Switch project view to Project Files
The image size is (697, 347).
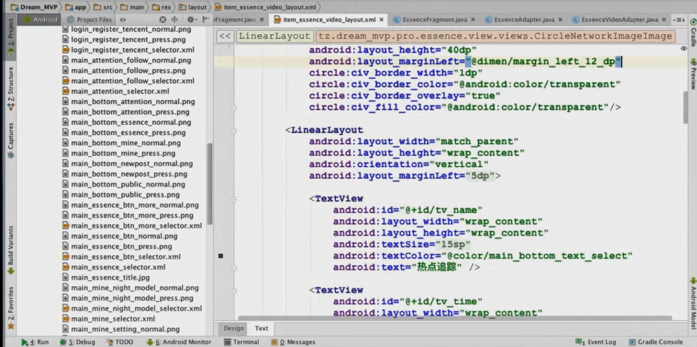pyautogui.click(x=90, y=20)
